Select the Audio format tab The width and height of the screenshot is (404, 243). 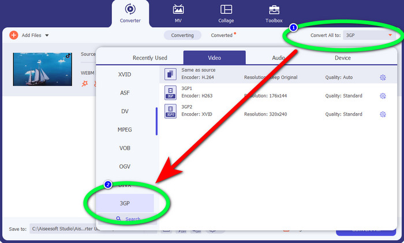(x=279, y=58)
